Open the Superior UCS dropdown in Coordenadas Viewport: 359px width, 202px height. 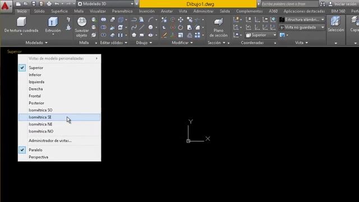point(261,35)
